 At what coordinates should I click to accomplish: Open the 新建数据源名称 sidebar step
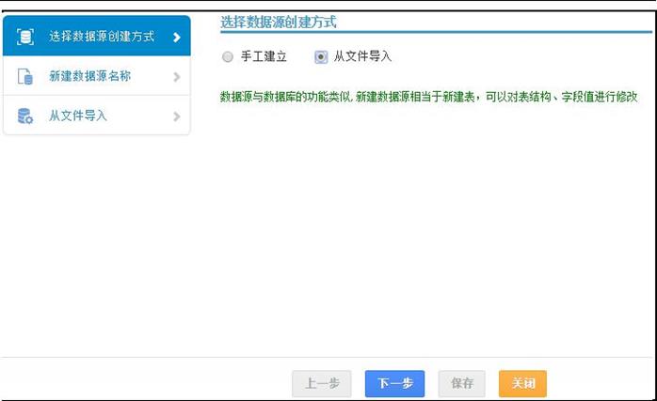pyautogui.click(x=97, y=76)
